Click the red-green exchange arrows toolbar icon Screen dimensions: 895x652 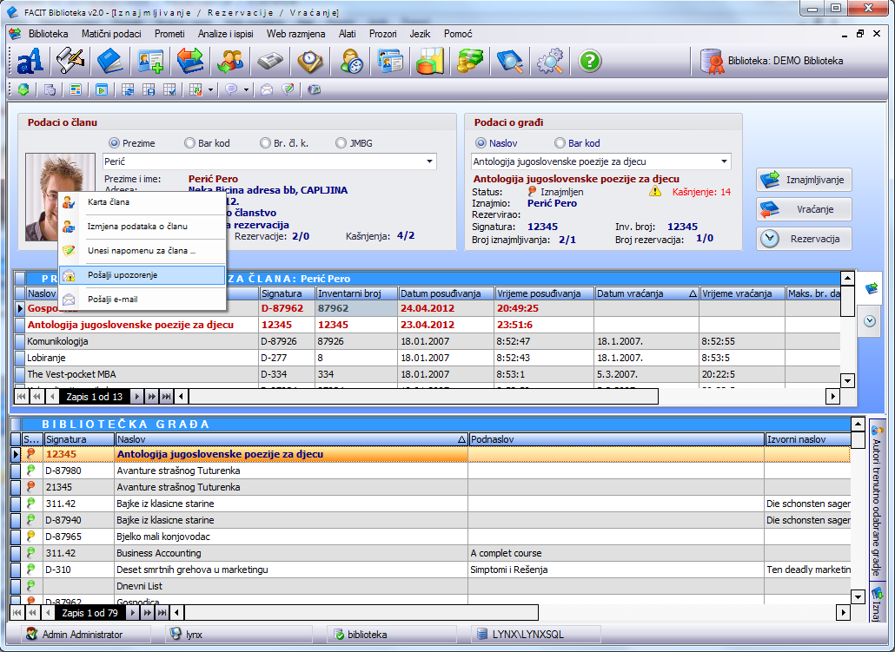tap(190, 61)
